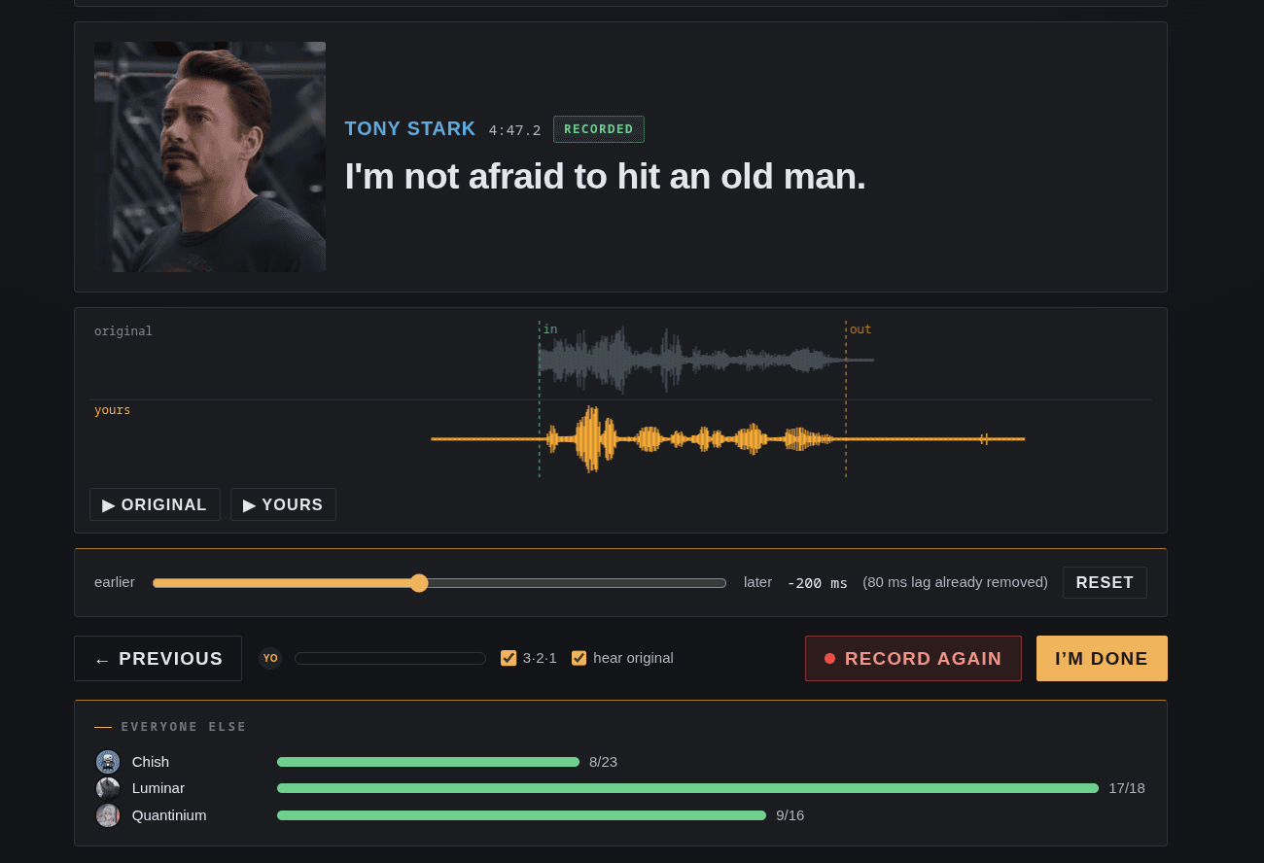The height and width of the screenshot is (863, 1264).
Task: Play the original audio clip
Action: [155, 504]
